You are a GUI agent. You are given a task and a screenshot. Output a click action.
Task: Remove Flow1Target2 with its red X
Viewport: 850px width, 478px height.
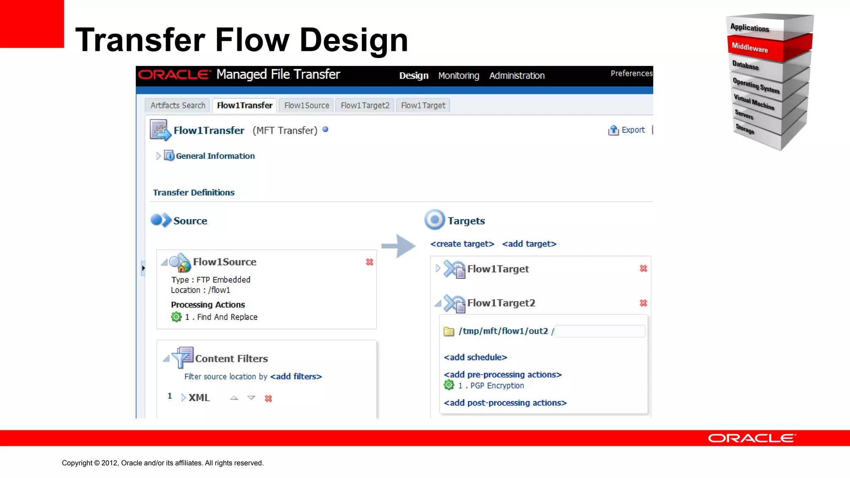pyautogui.click(x=643, y=303)
